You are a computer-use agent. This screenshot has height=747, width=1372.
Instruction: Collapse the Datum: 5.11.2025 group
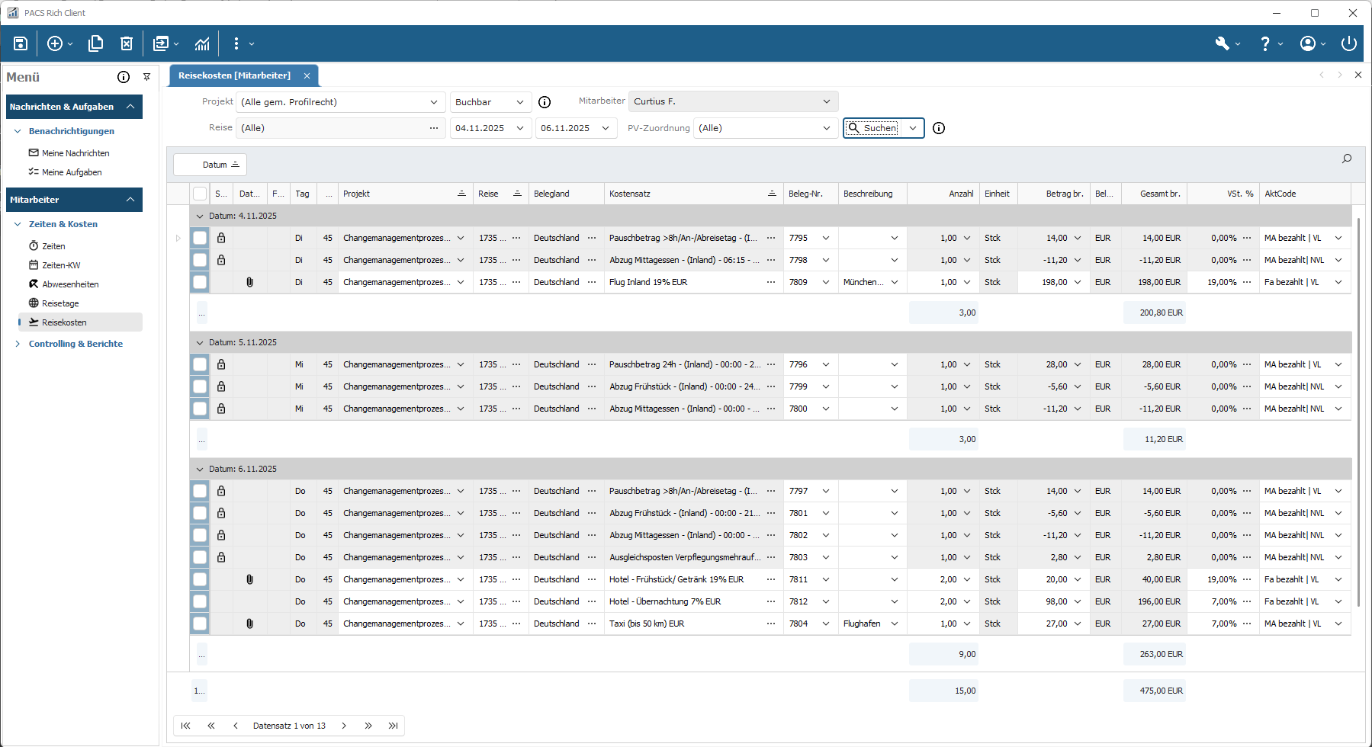tap(201, 342)
